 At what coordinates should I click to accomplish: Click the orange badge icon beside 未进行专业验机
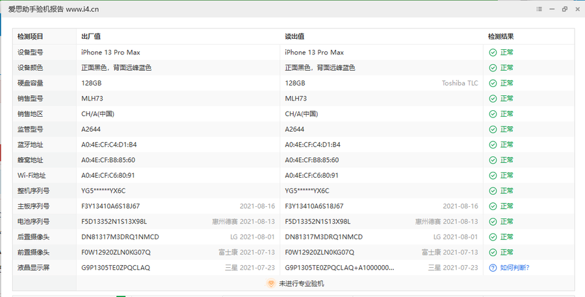click(x=271, y=283)
